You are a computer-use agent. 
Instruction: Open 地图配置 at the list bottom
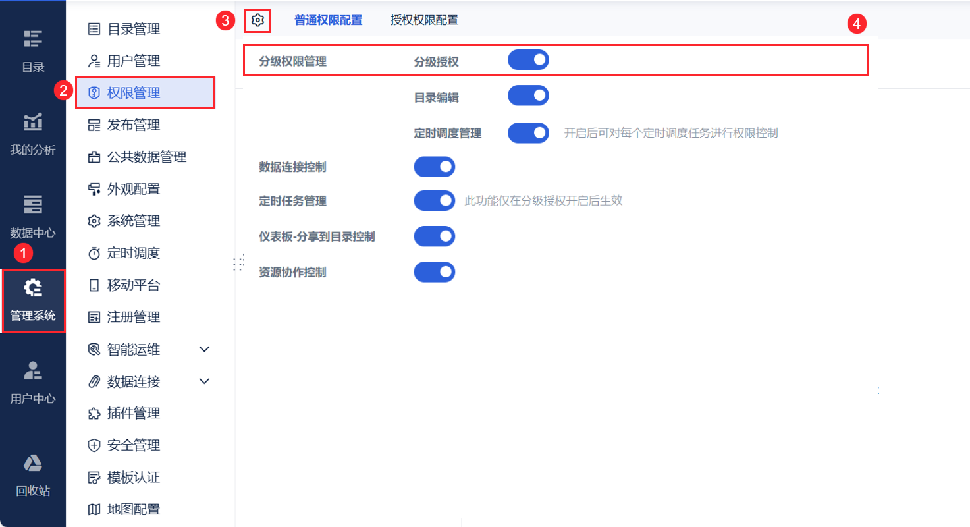[x=137, y=509]
